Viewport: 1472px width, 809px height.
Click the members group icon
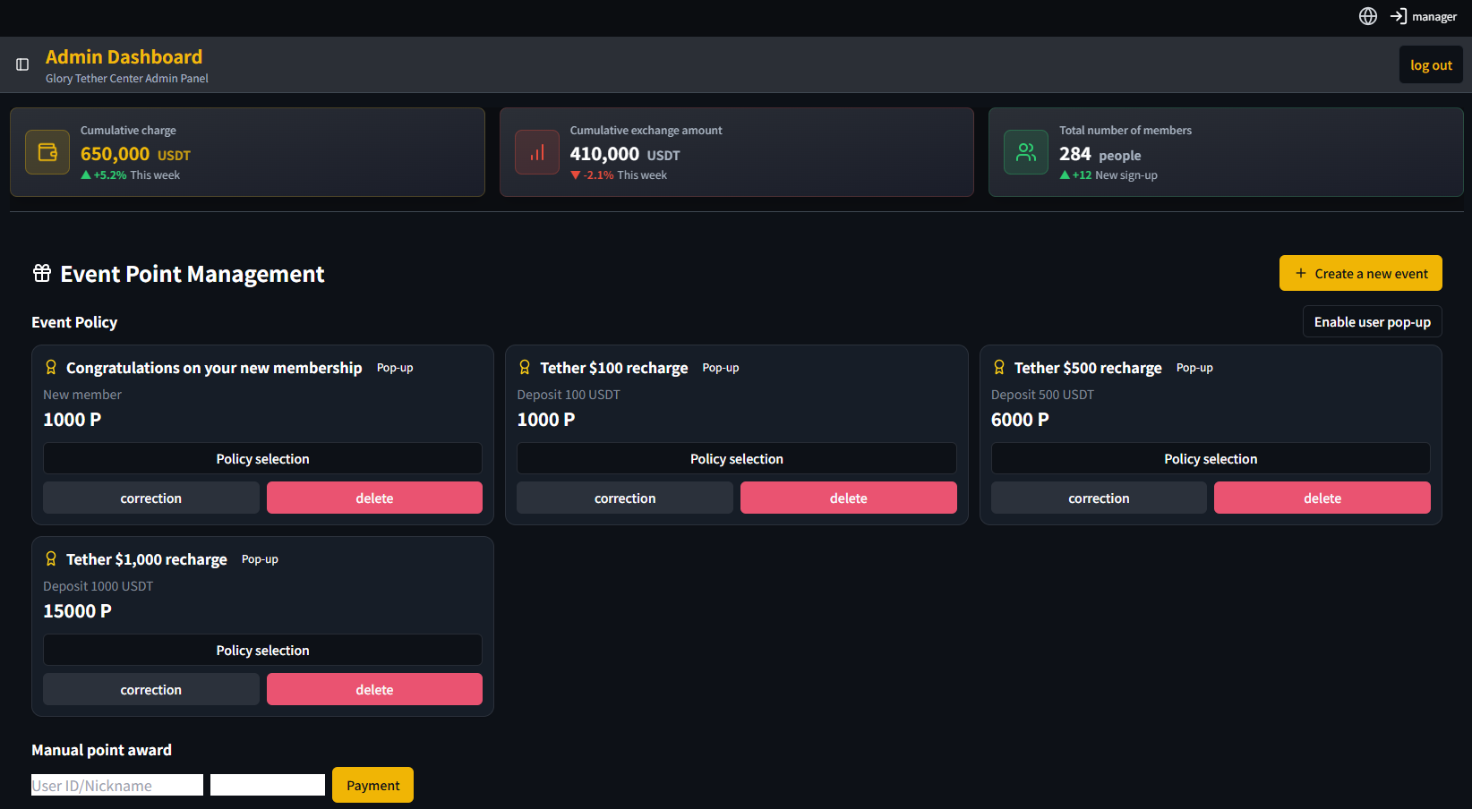pyautogui.click(x=1026, y=152)
